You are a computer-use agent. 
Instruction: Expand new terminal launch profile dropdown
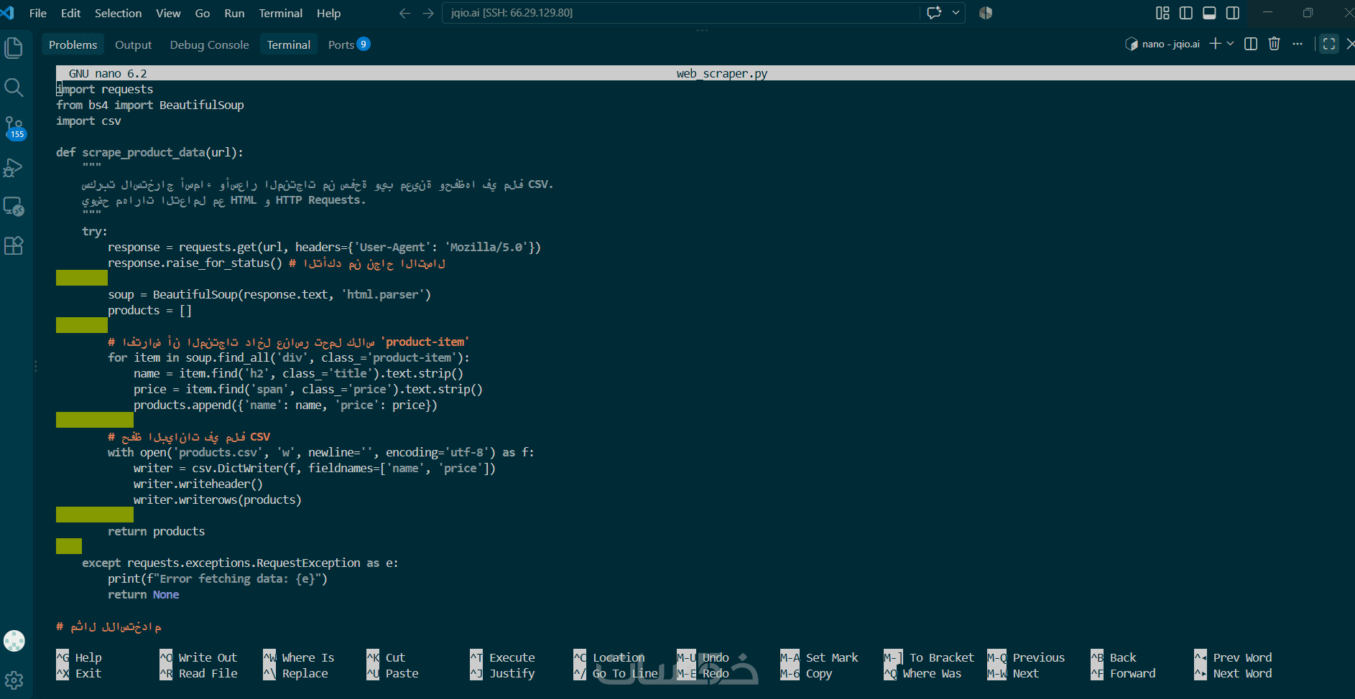tap(1231, 44)
